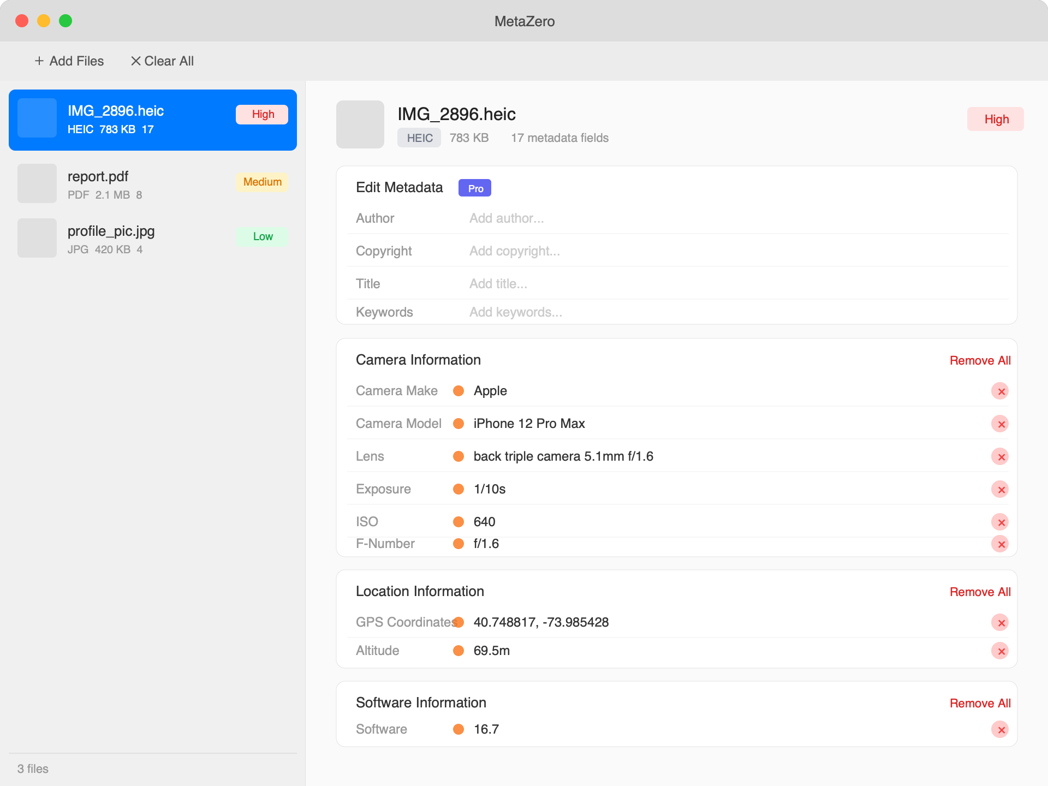
Task: Remove all Software Information fields
Action: [x=980, y=703]
